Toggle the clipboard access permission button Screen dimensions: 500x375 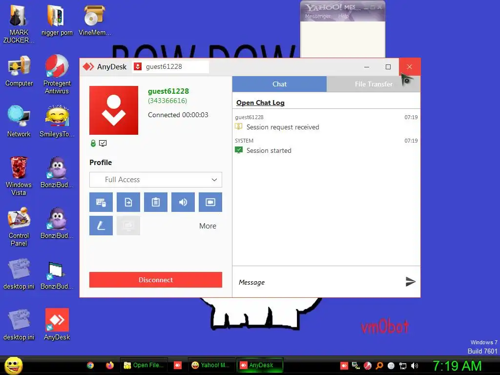pos(156,202)
